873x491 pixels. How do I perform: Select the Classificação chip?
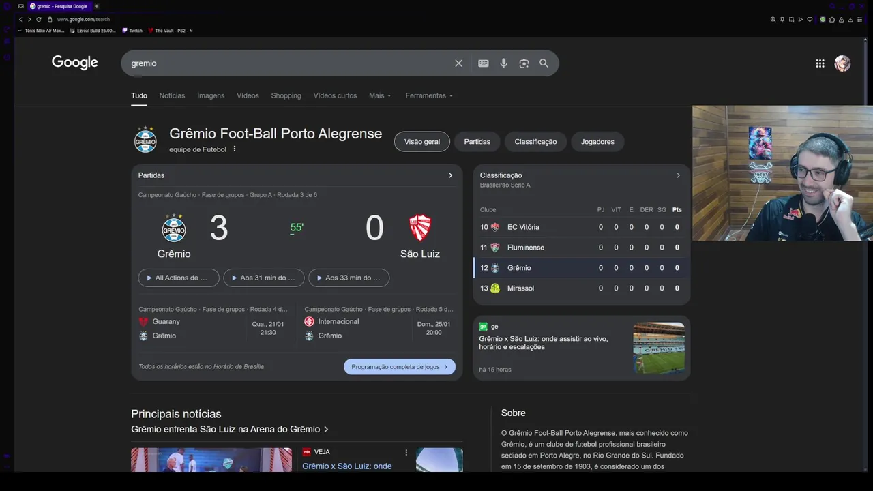coord(535,142)
